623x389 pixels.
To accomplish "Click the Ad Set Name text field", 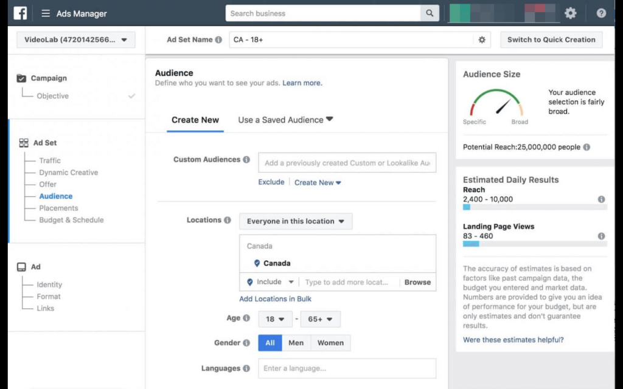I will click(352, 40).
